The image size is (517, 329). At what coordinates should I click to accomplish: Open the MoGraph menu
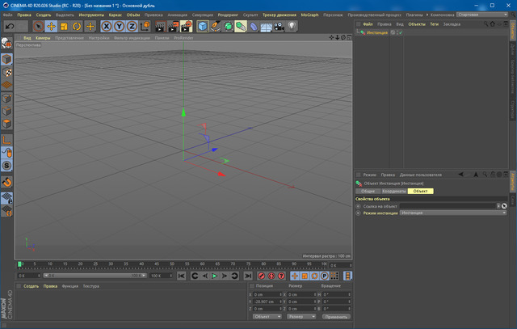click(309, 15)
